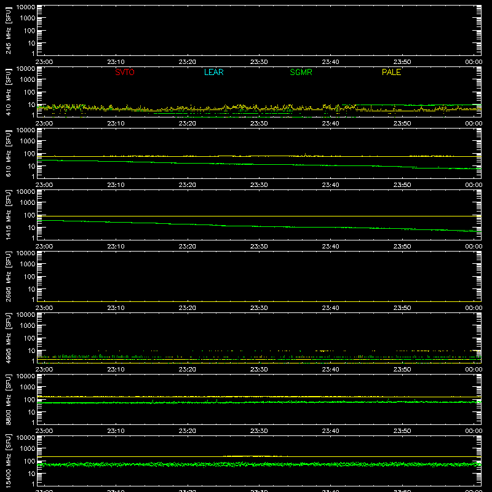This screenshot has width=492, height=492.
Task: Click the small yellow spike in the 610 MHz plot
Action: click(x=305, y=155)
